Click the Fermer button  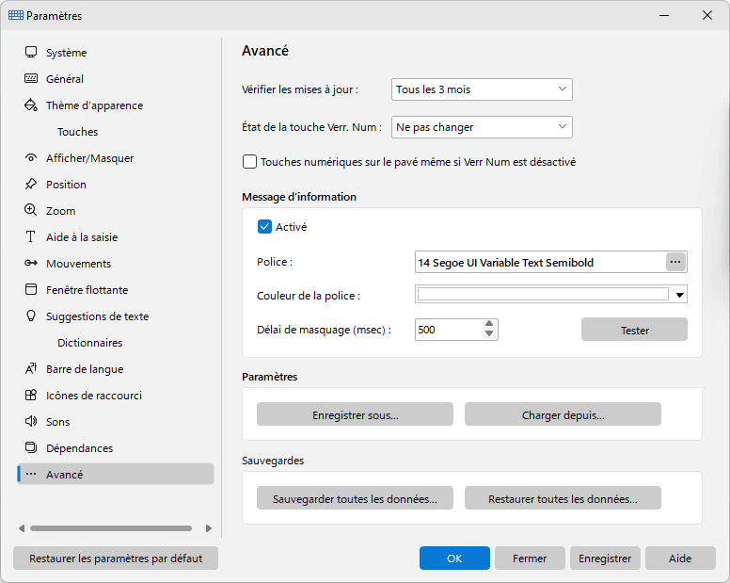tap(530, 559)
